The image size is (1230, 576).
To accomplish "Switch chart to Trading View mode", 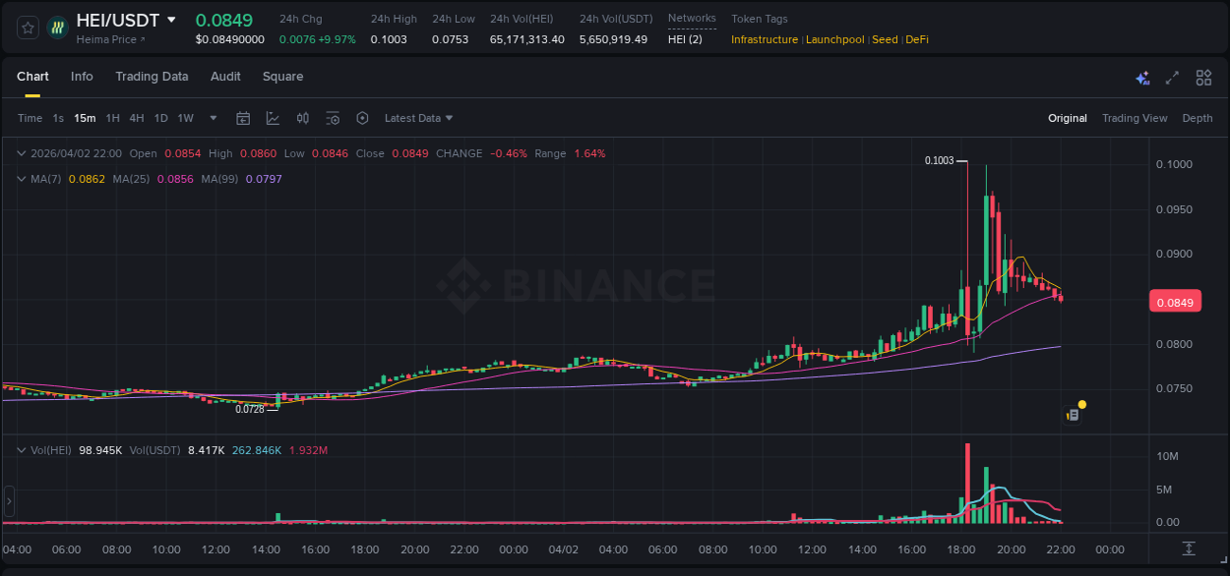I will [1135, 118].
